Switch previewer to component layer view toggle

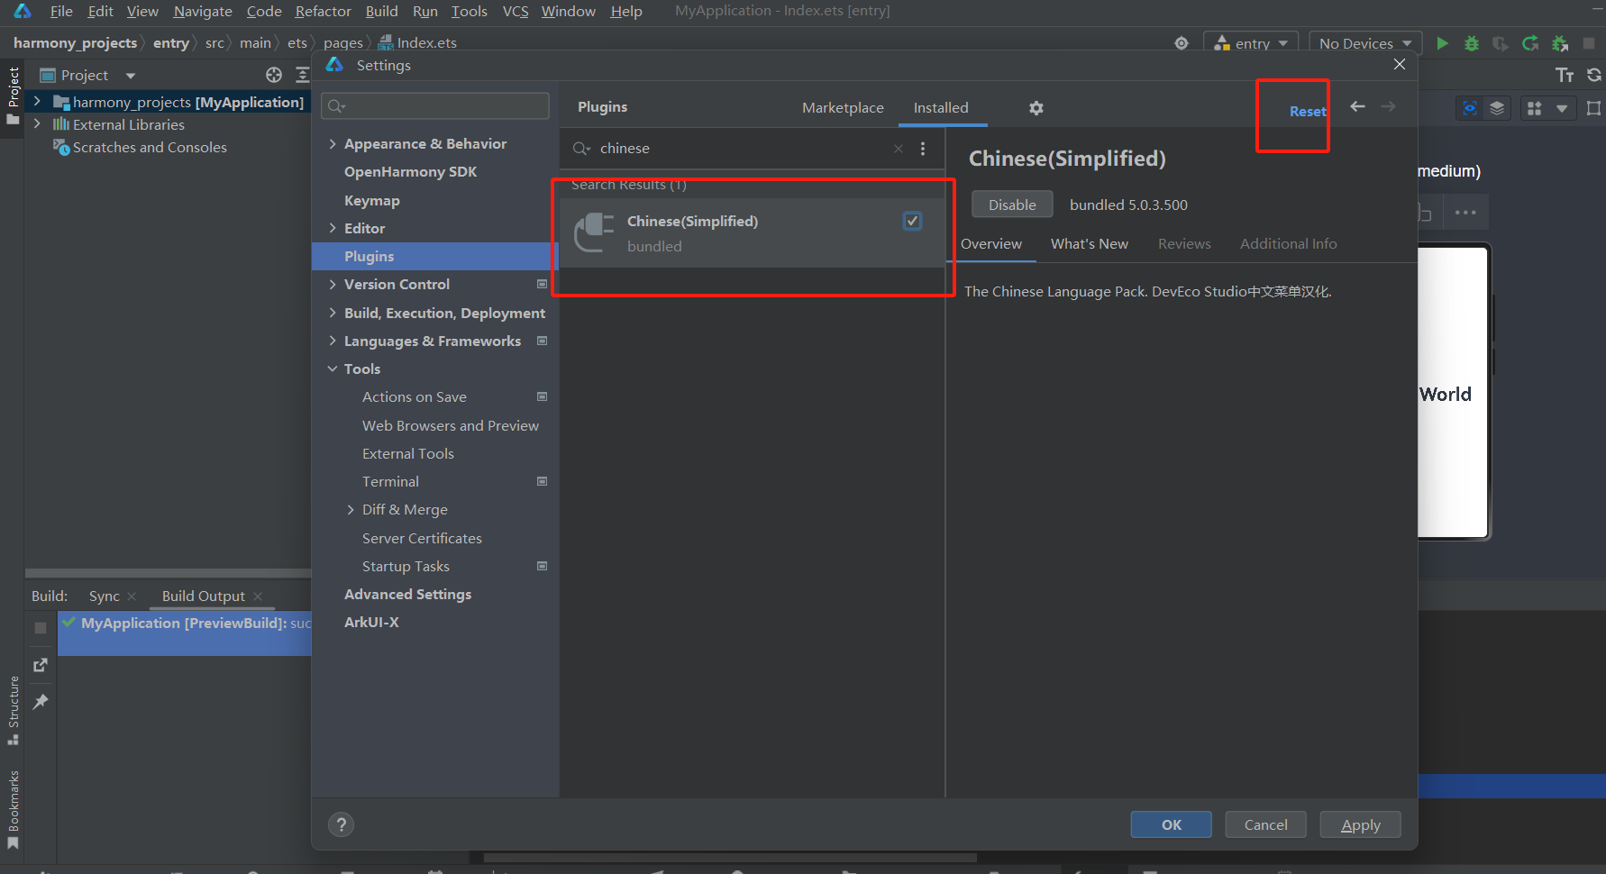(x=1497, y=107)
